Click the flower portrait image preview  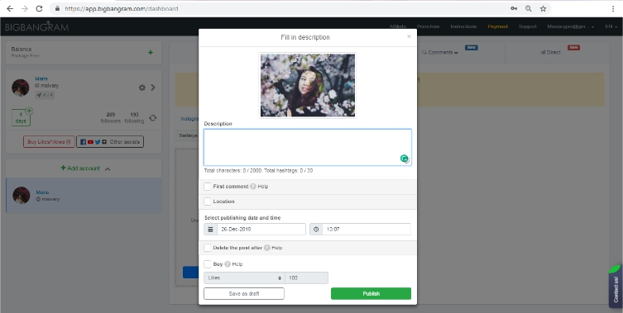(x=308, y=85)
